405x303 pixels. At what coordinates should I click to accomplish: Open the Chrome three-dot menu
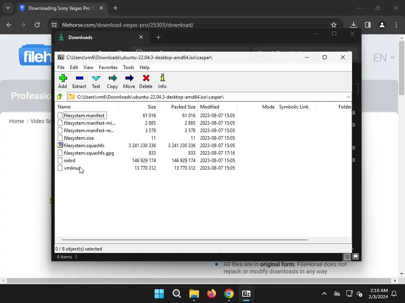pyautogui.click(x=396, y=25)
